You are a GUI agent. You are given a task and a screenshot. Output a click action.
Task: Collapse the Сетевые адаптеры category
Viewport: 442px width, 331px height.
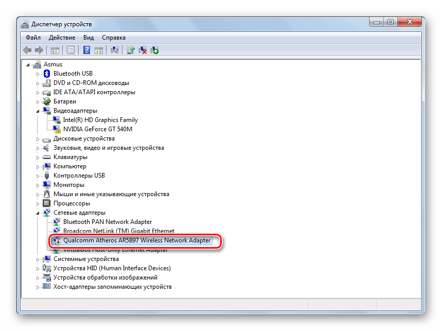point(38,213)
